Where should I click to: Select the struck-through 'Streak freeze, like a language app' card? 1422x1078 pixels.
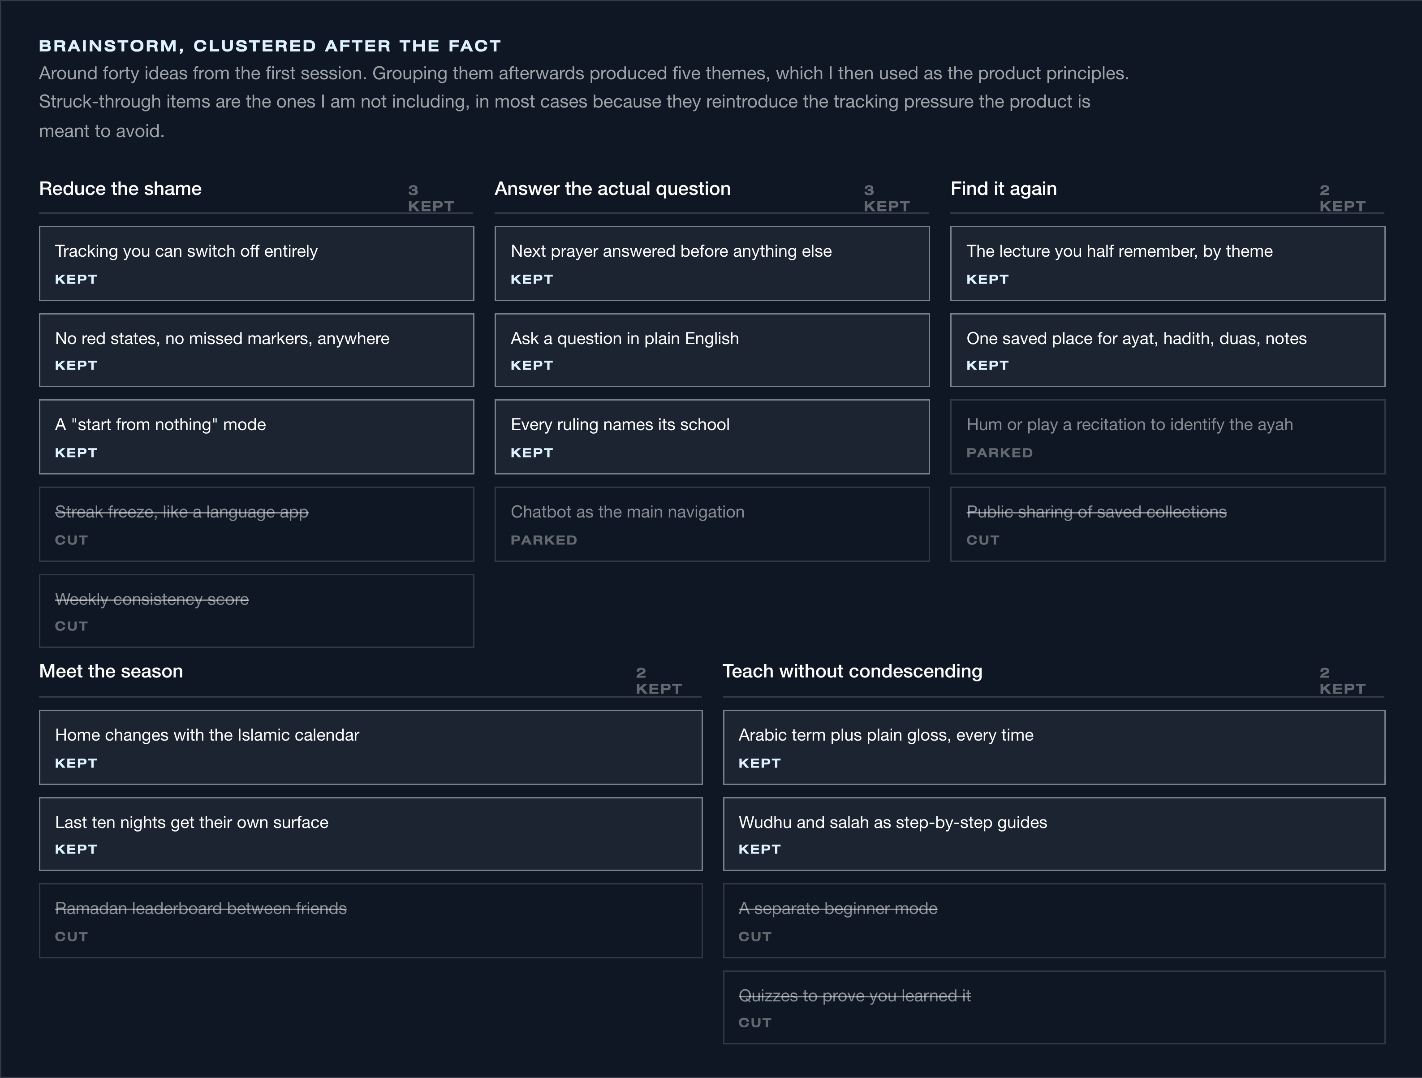click(257, 525)
